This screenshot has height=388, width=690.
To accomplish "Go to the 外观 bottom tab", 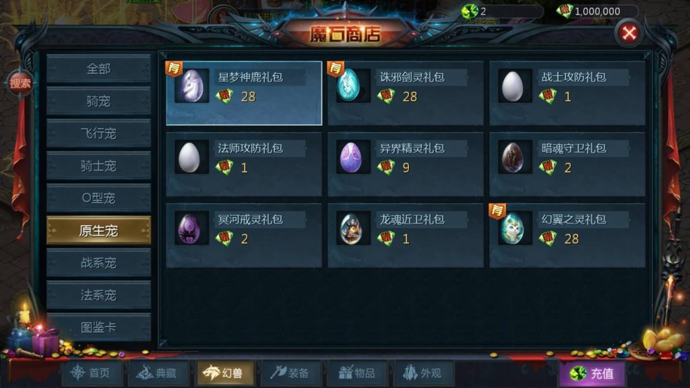I will 423,373.
